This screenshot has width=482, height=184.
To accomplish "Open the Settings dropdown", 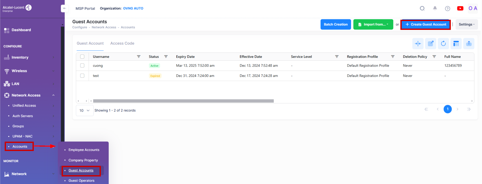I will [466, 24].
